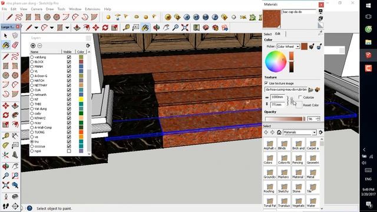The width and height of the screenshot is (377, 212).
Task: Toggle Use texture image checkbox
Action: click(x=266, y=83)
